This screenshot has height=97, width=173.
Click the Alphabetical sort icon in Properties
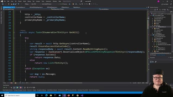pyautogui.click(x=153, y=62)
